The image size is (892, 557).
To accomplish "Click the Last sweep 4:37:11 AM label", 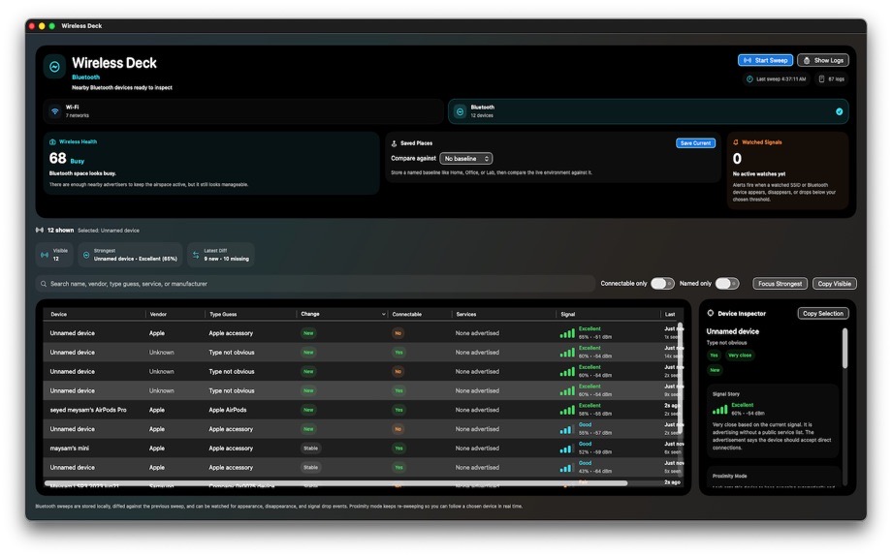I will (781, 79).
